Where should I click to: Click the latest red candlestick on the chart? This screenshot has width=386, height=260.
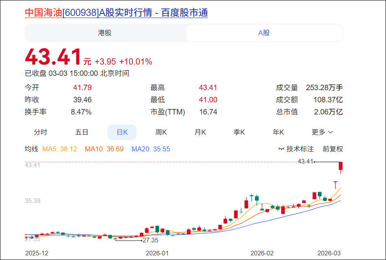(340, 167)
